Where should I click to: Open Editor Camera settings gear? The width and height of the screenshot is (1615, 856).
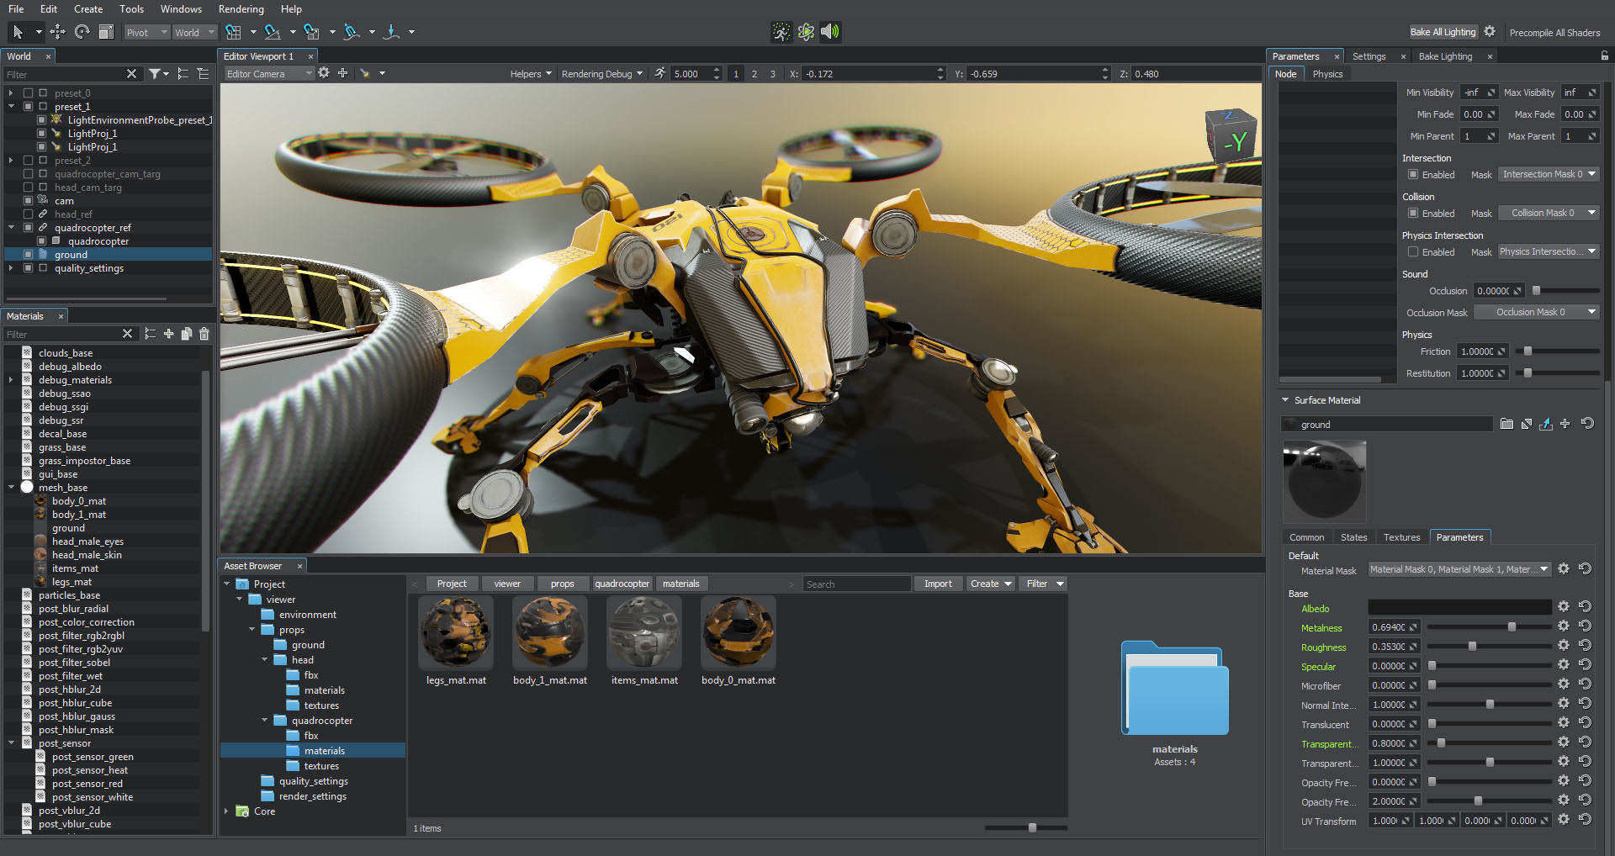(324, 73)
